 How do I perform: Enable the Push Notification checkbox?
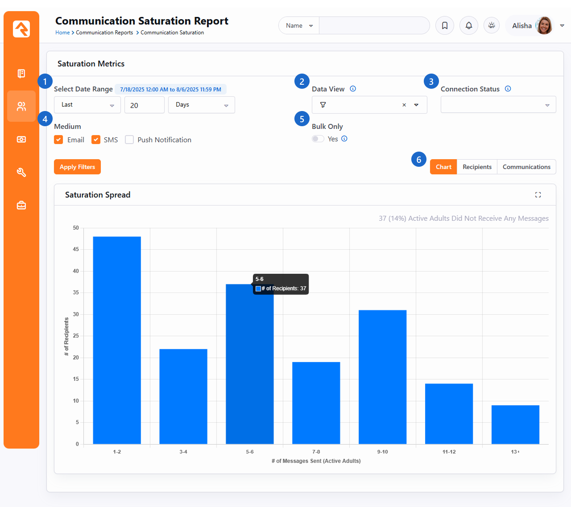(x=129, y=140)
